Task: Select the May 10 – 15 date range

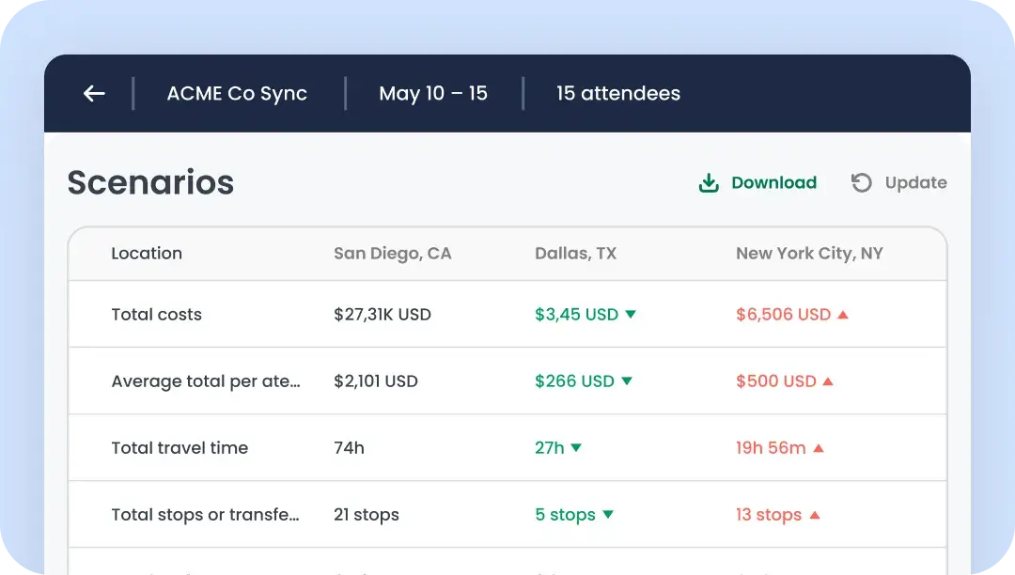Action: coord(433,94)
